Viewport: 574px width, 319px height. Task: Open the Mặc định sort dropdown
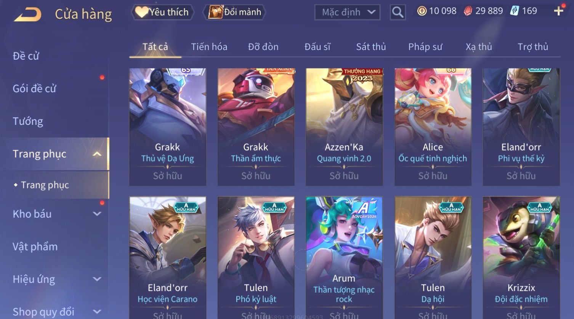[348, 12]
